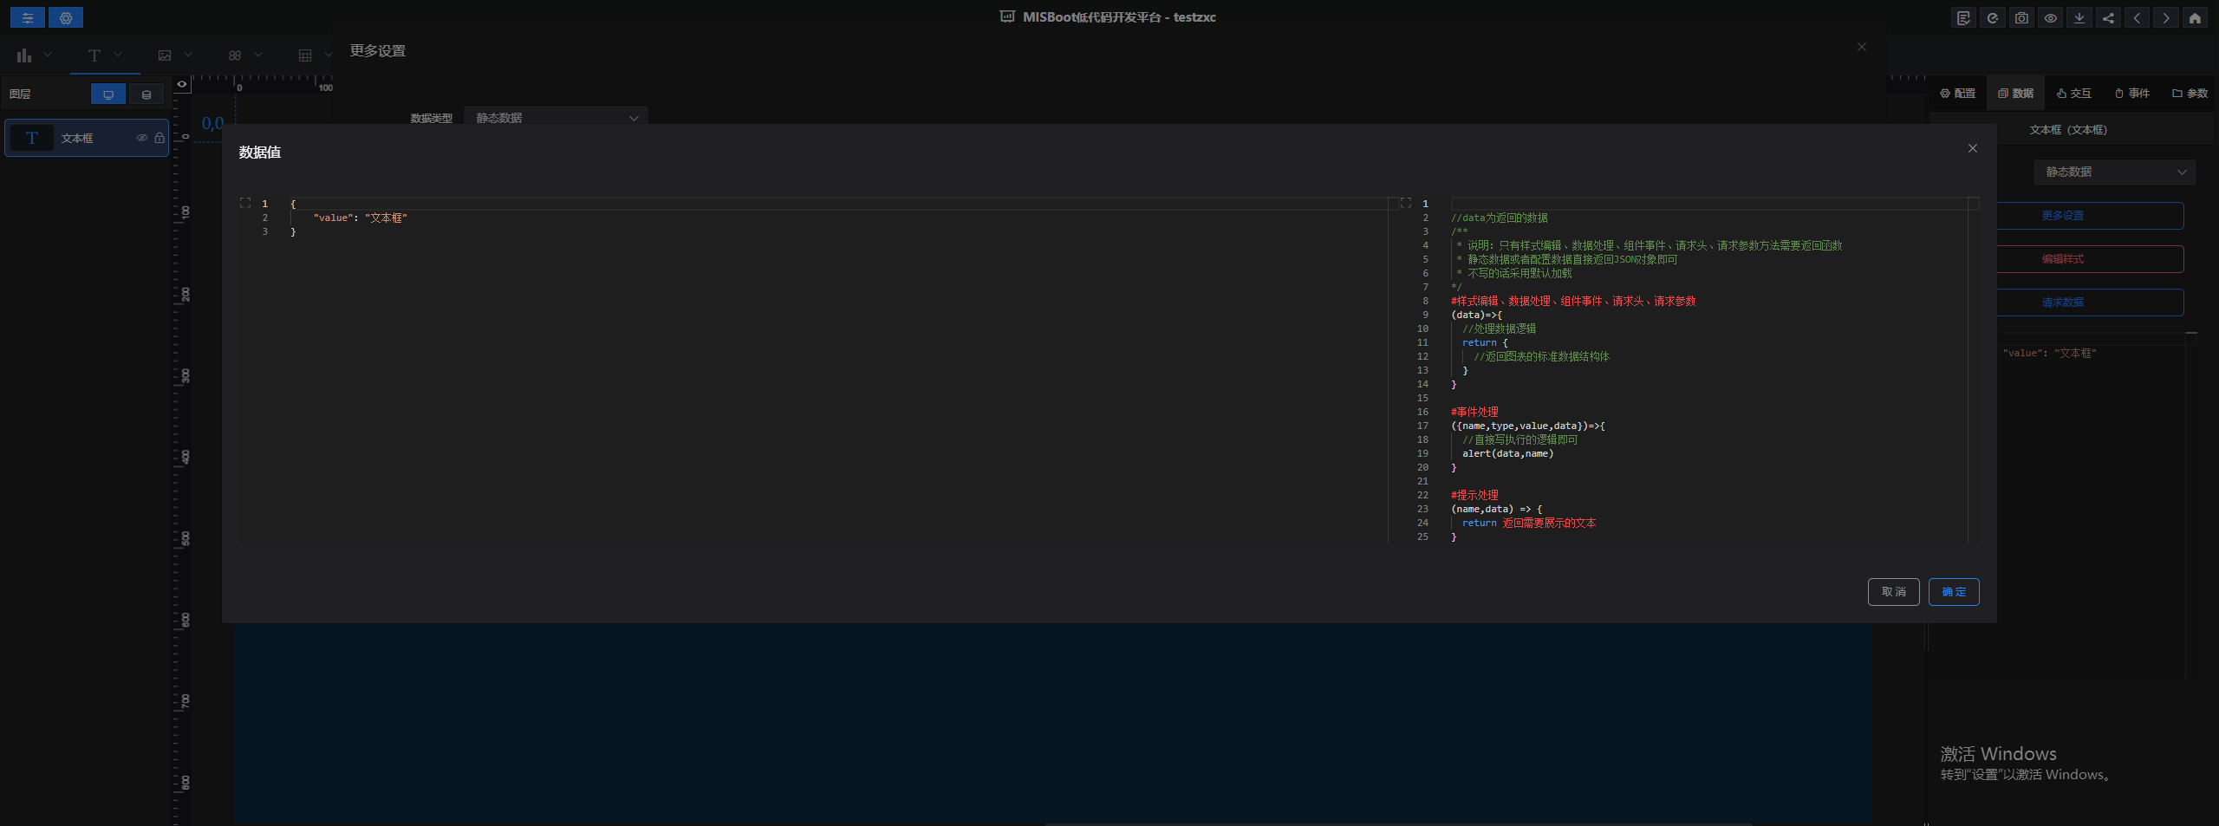The image size is (2219, 826).
Task: Click the "value" preview text in right panel
Action: [x=2049, y=353]
